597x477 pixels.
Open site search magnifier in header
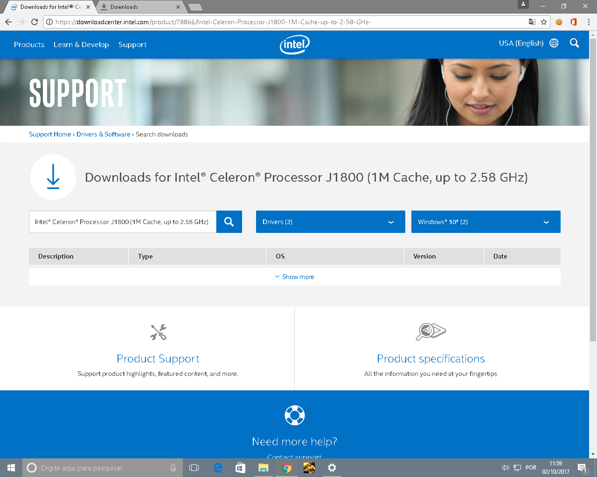coord(575,43)
